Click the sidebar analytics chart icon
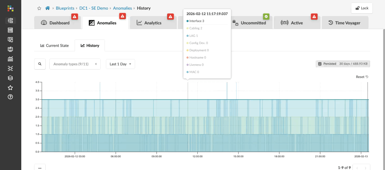Image resolution: width=385 pixels, height=170 pixels. (x=11, y=59)
